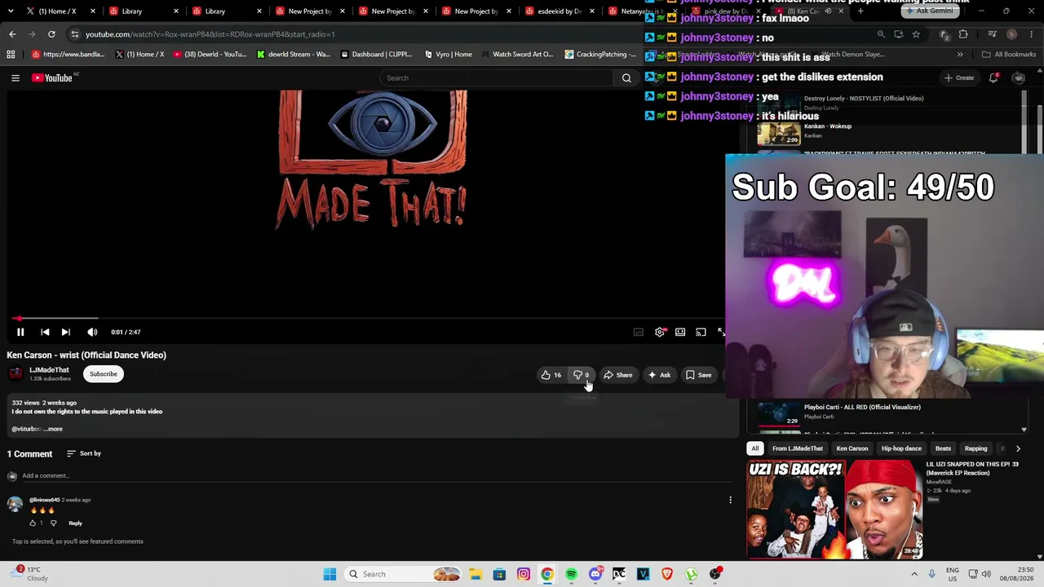Screen dimensions: 1044x587
Task: Open the Dashboard CLIPPI bookmark
Action: tap(375, 55)
